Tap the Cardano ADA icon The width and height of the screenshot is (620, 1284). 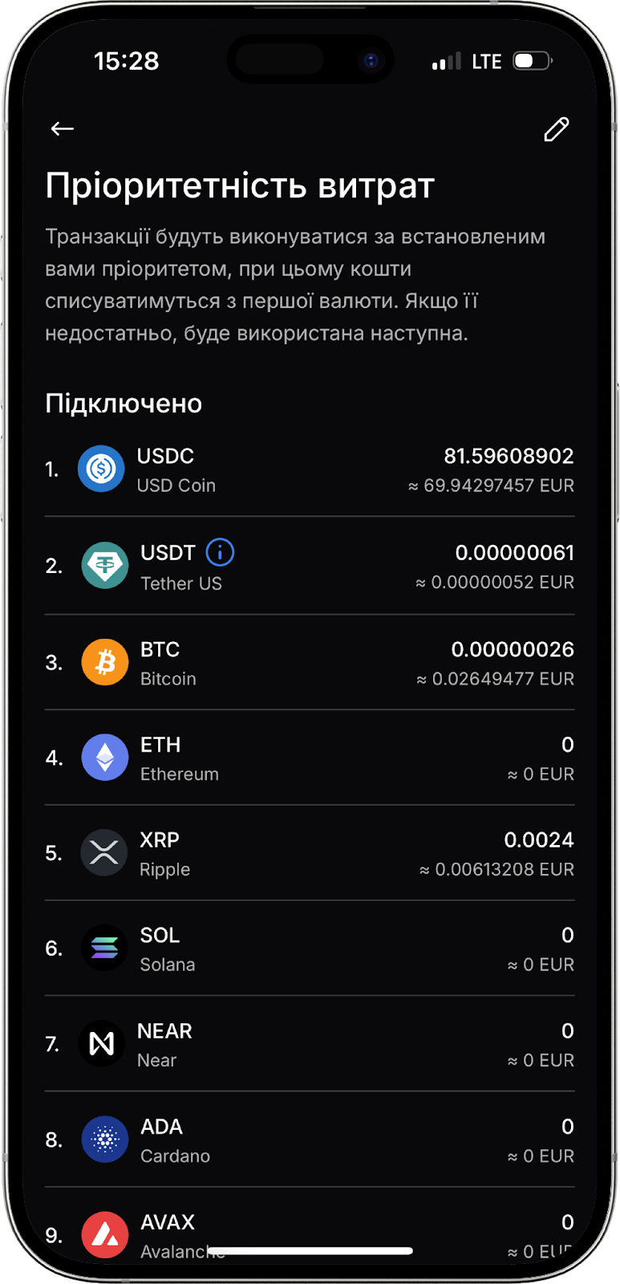pos(105,1140)
